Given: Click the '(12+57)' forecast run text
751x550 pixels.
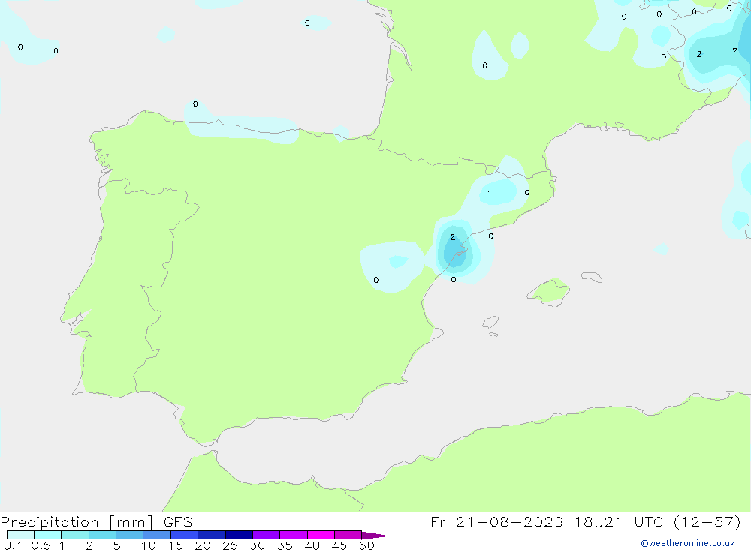Looking at the screenshot, I should [707, 521].
